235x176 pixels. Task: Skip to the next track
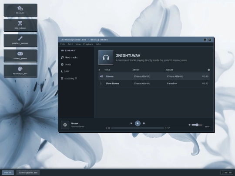(144, 123)
